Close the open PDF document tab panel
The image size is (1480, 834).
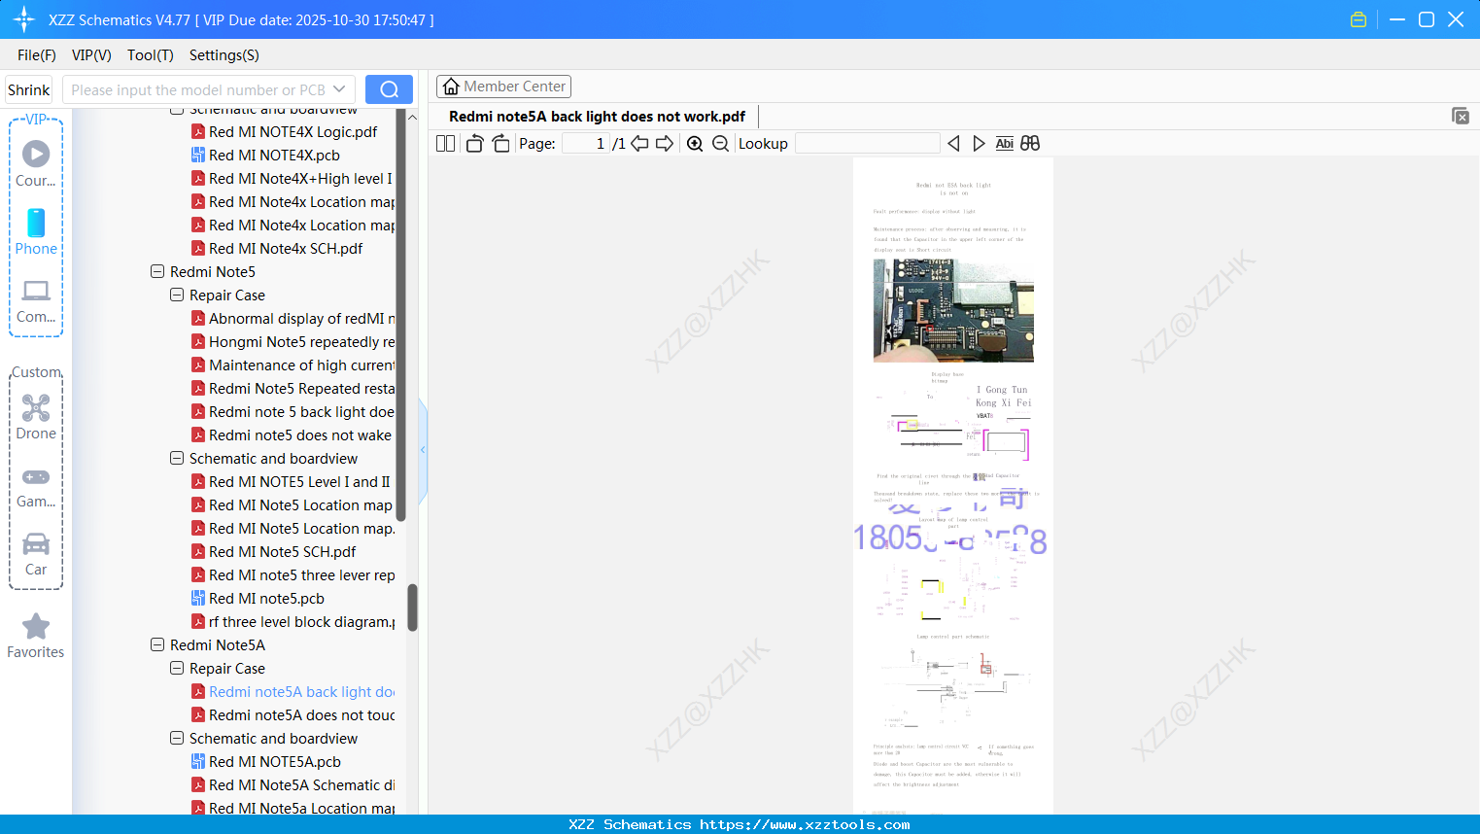[x=1460, y=116]
